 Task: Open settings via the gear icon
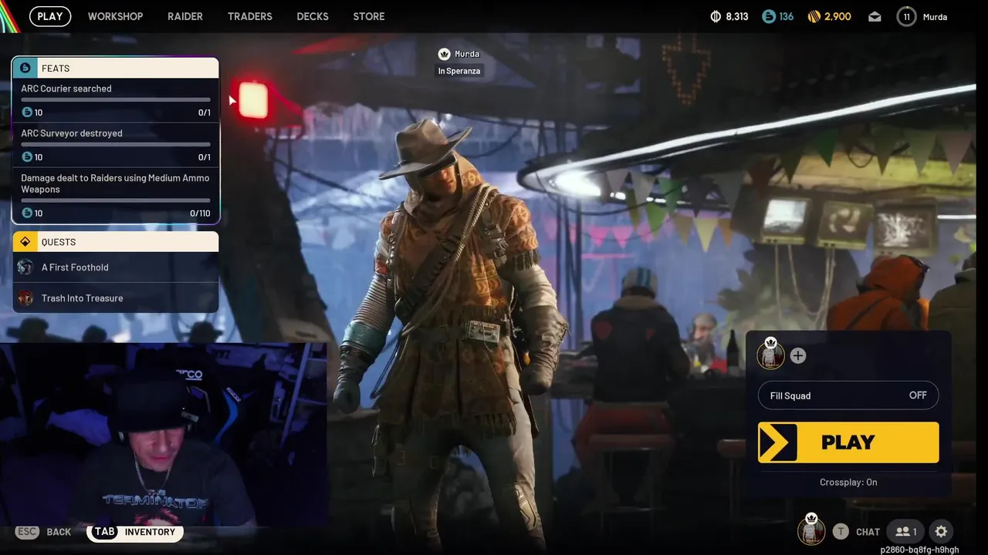pos(941,532)
